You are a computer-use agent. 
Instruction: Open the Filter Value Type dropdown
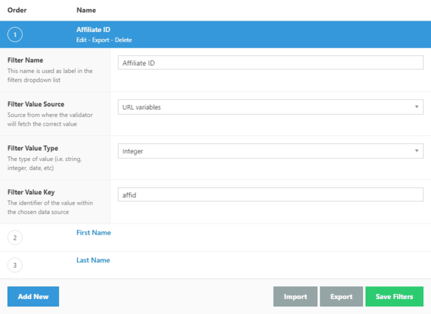click(270, 151)
